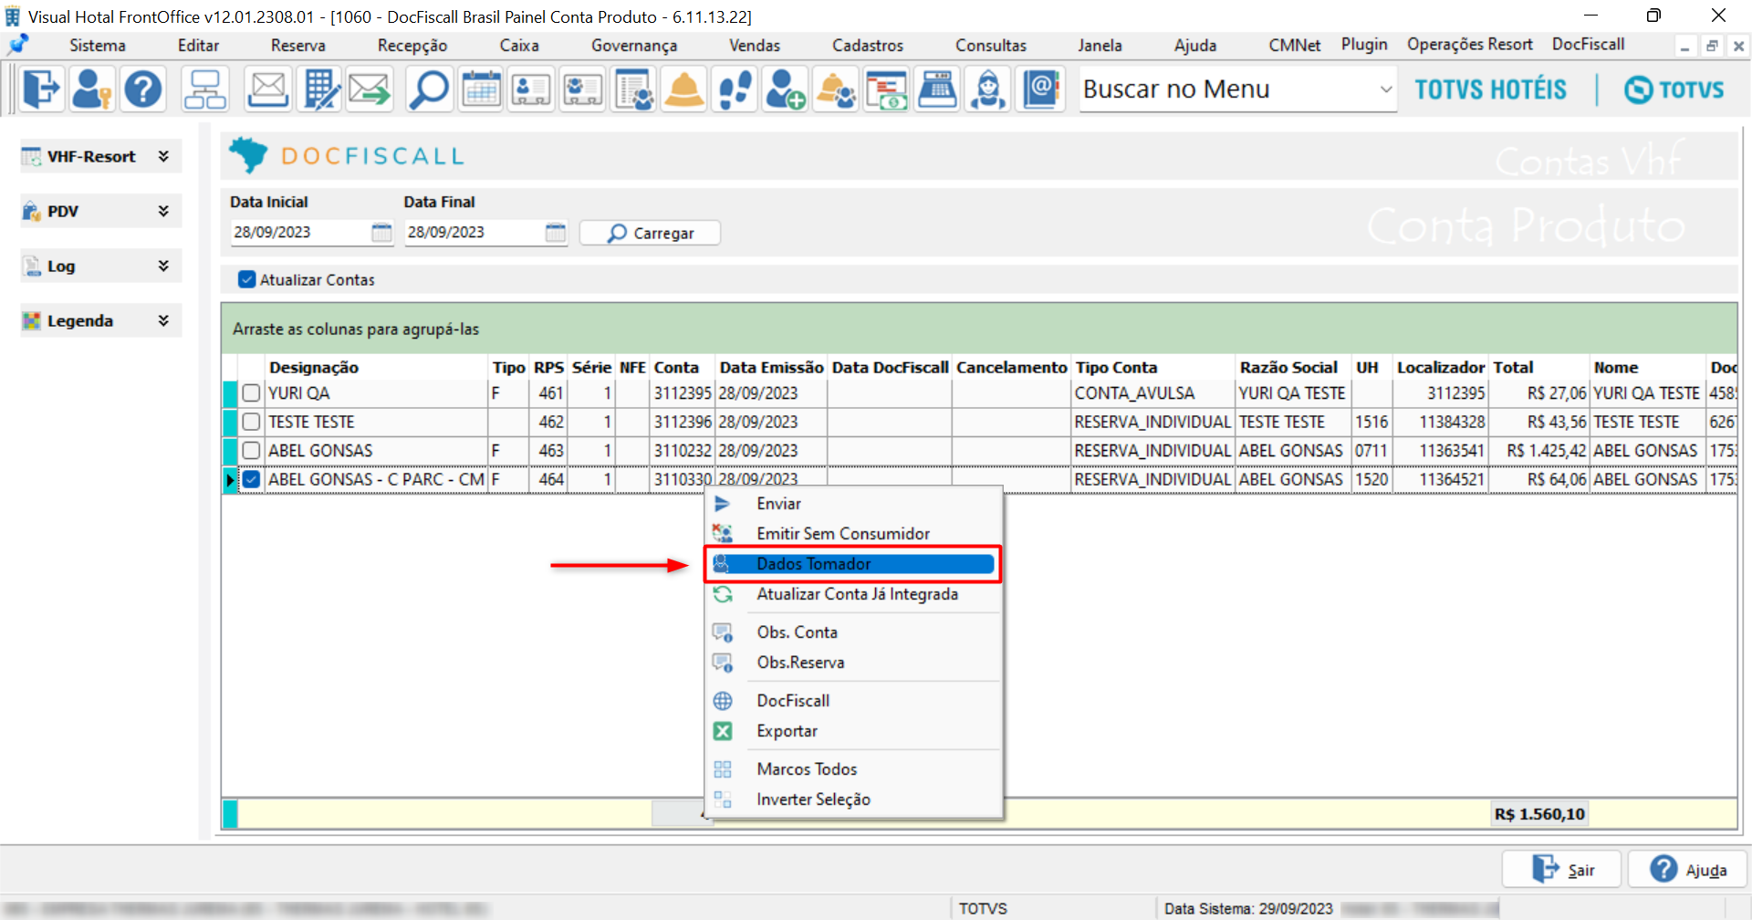Open calendar picker for Data Inicial
The height and width of the screenshot is (920, 1752).
[x=381, y=233]
